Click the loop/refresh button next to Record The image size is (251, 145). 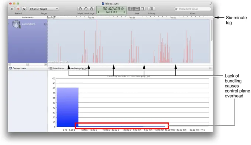[24, 9]
